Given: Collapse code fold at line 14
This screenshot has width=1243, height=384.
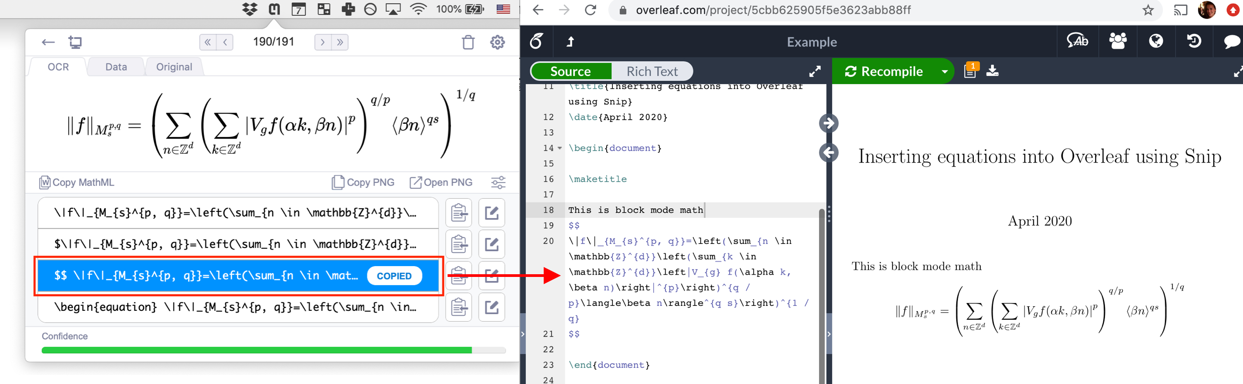Looking at the screenshot, I should point(560,148).
